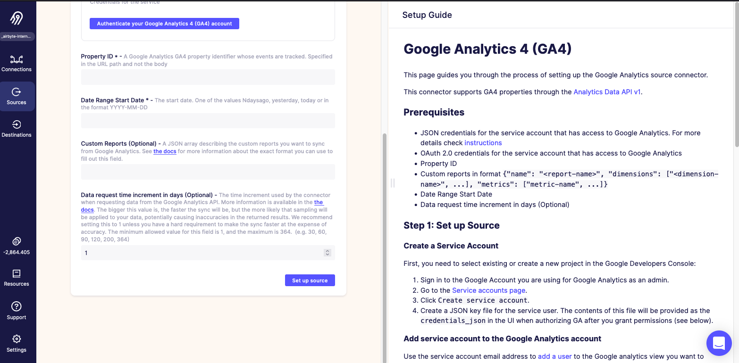Open the Analytics Data API v1 link

(607, 92)
